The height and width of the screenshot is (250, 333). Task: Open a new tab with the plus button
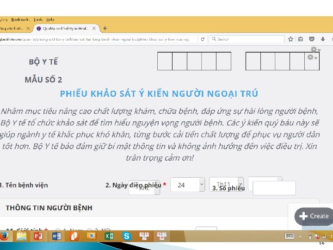point(105,28)
